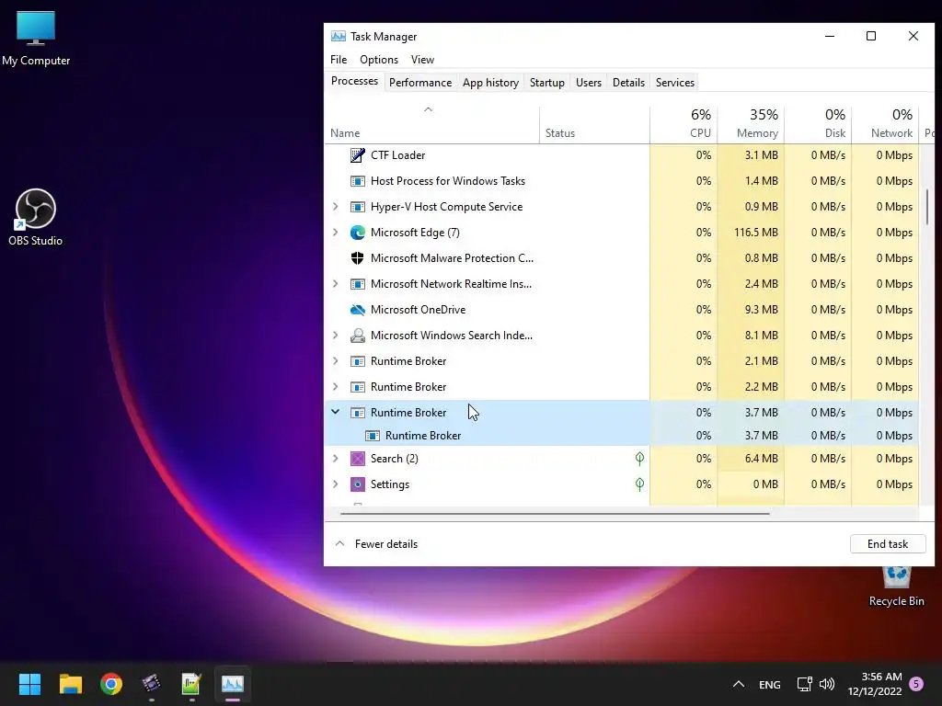The height and width of the screenshot is (706, 942).
Task: Click the 6.4 MB memory value for Search
Action: pyautogui.click(x=761, y=459)
